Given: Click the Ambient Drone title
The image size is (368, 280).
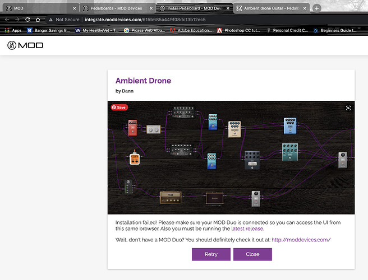Looking at the screenshot, I should click(x=143, y=81).
